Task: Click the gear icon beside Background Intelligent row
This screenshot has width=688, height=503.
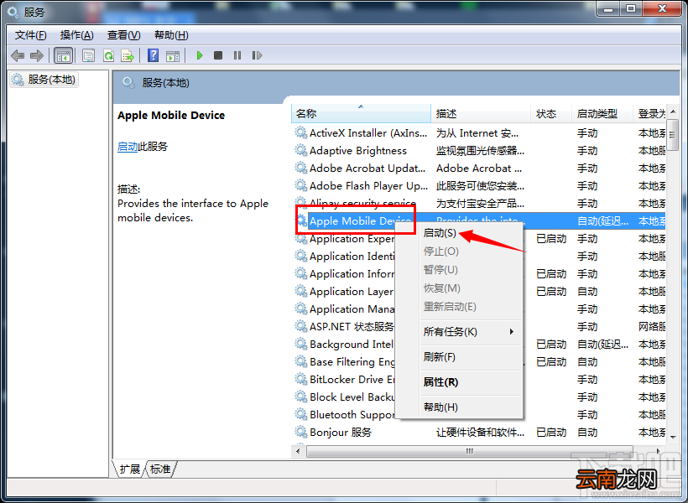Action: (x=300, y=344)
